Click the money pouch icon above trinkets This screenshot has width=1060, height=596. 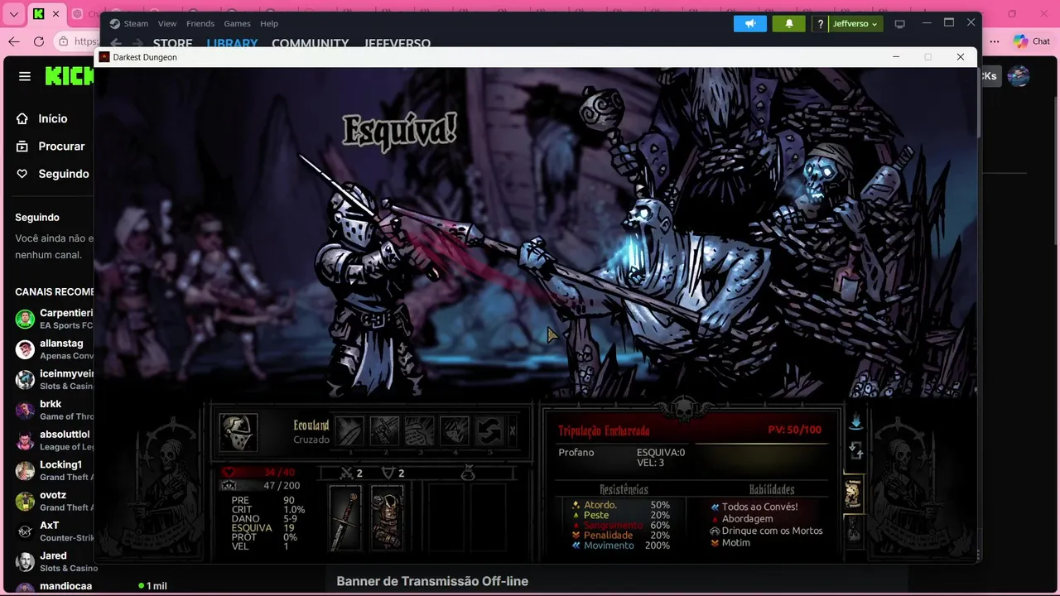coord(468,473)
